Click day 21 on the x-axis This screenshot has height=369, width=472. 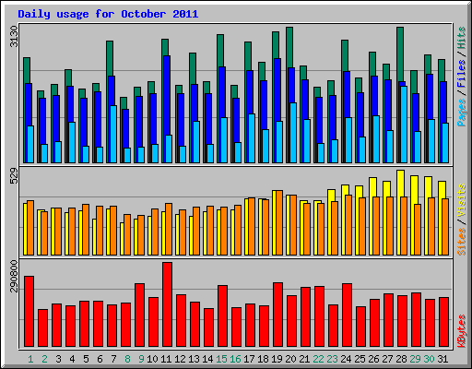(x=304, y=359)
